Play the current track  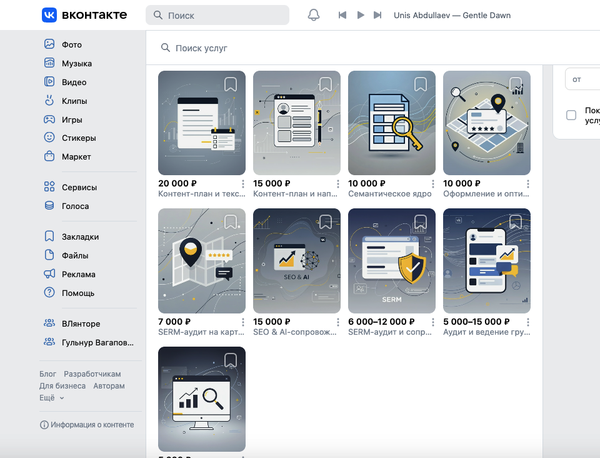pos(361,15)
